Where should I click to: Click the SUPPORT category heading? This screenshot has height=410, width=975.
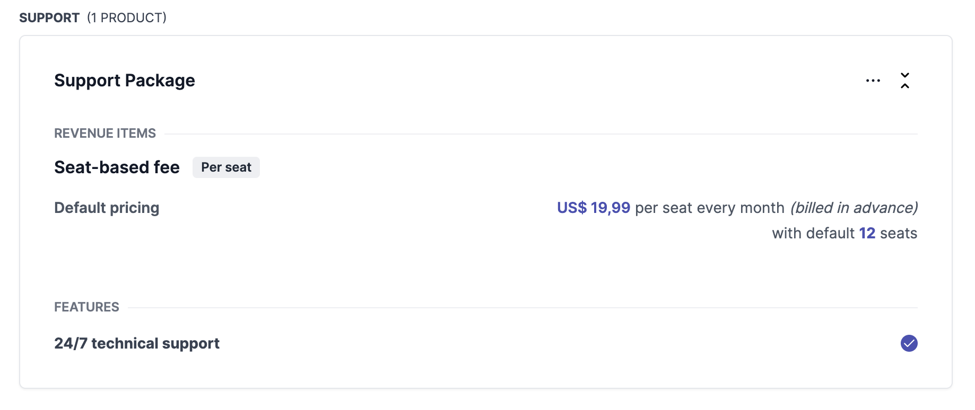tap(49, 18)
